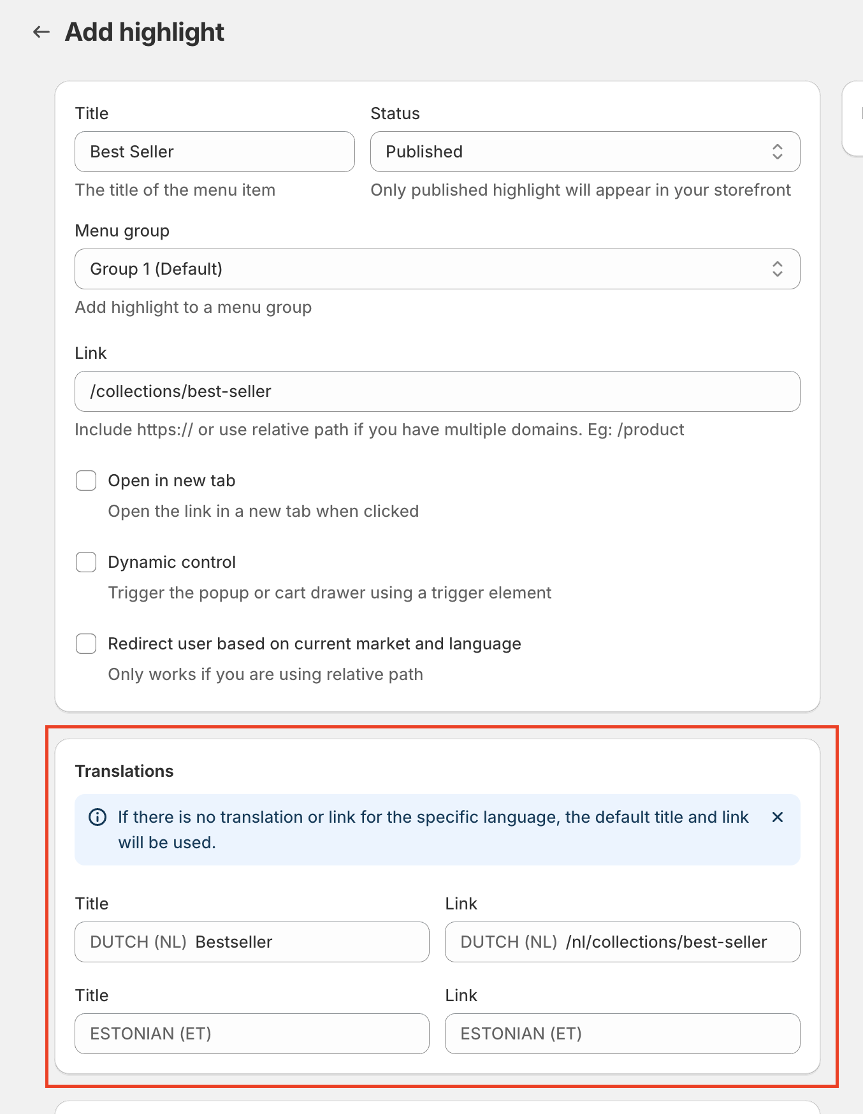Click the Link field with /collections/best-seller
Screen dimensions: 863x1114
click(437, 391)
